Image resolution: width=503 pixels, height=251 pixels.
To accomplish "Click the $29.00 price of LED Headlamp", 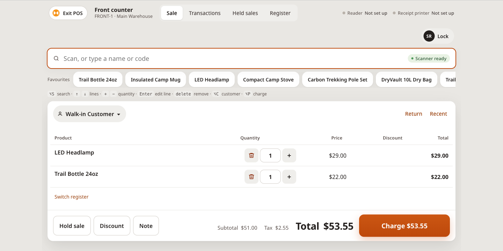I will (338, 156).
